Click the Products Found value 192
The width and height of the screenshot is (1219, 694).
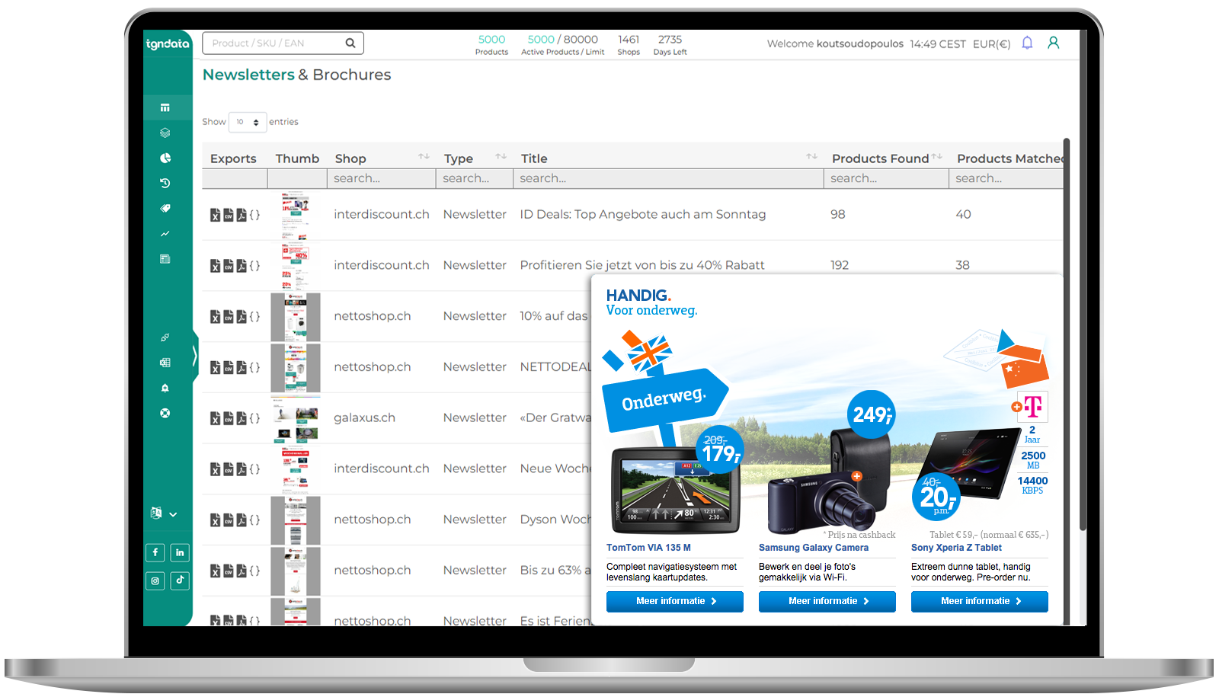point(840,265)
